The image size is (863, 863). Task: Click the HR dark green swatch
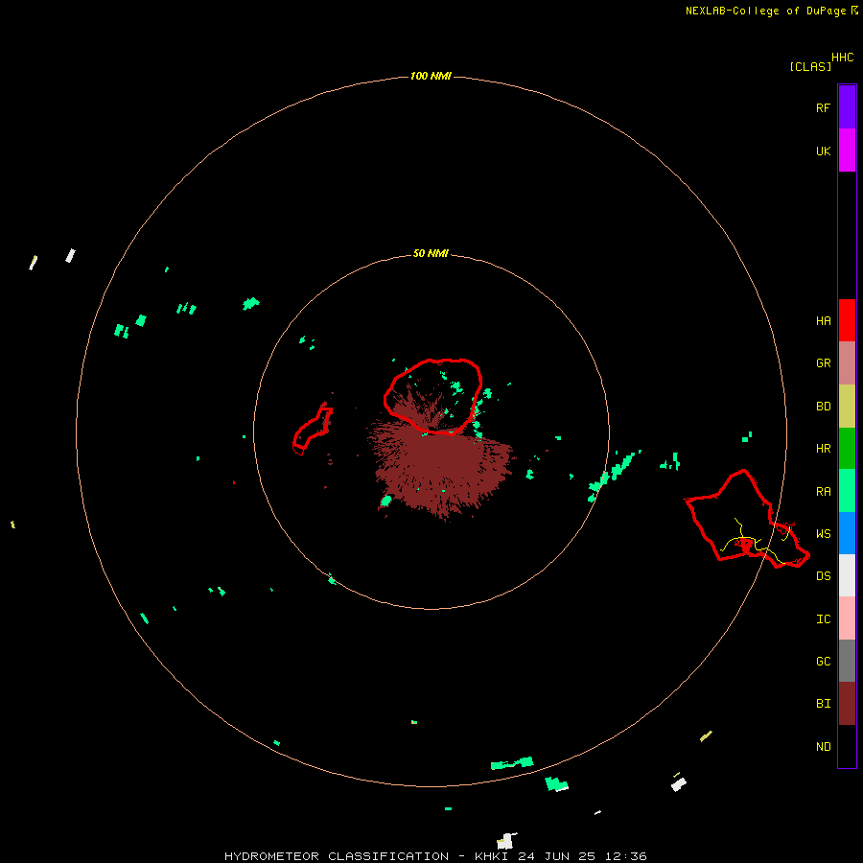pos(847,449)
